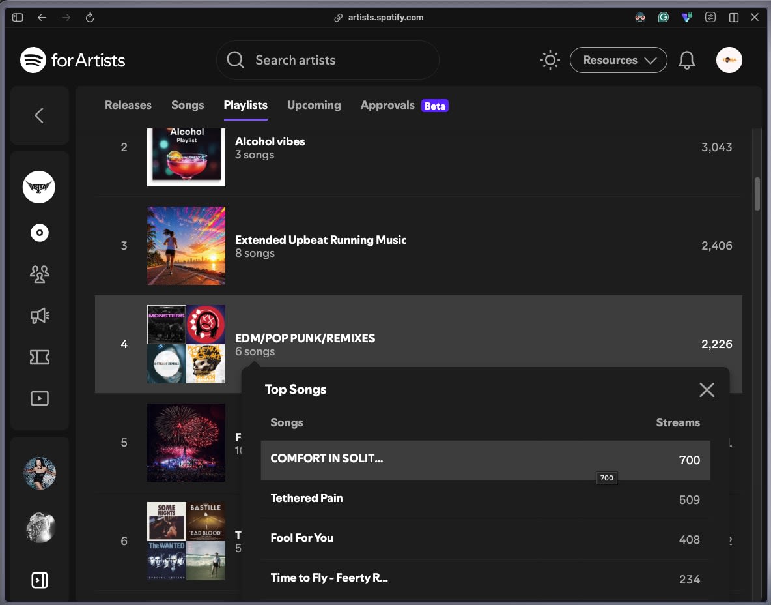Viewport: 771px width, 605px height.
Task: Click the Search artists field
Action: click(328, 60)
